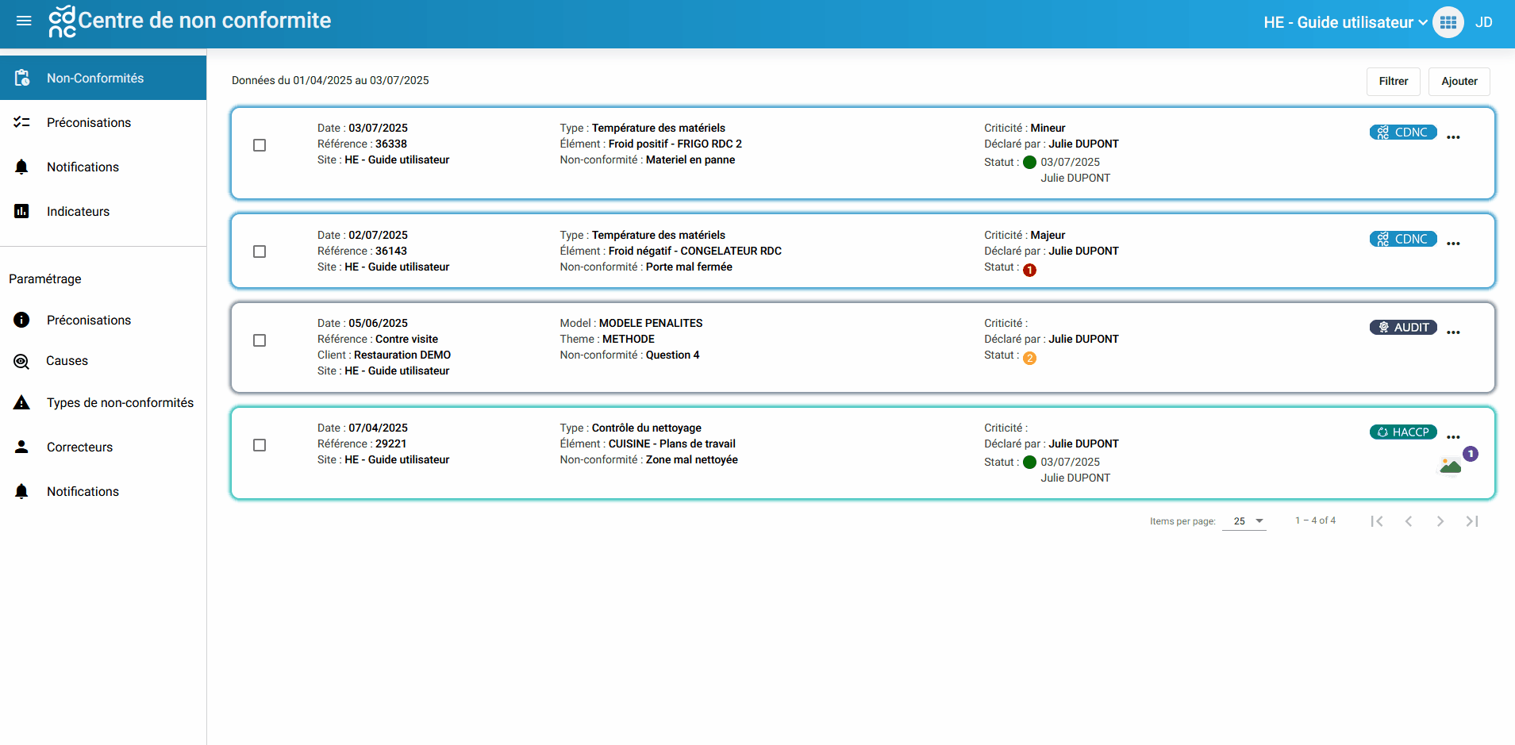Open the HE - Guide utilisateur site dropdown
This screenshot has height=745, width=1515.
tap(1345, 22)
